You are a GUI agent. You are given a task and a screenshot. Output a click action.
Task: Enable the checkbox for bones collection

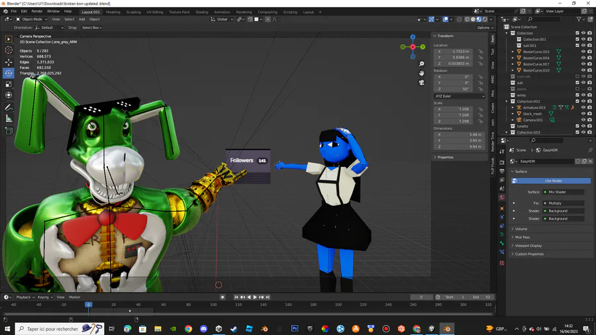[x=577, y=89]
